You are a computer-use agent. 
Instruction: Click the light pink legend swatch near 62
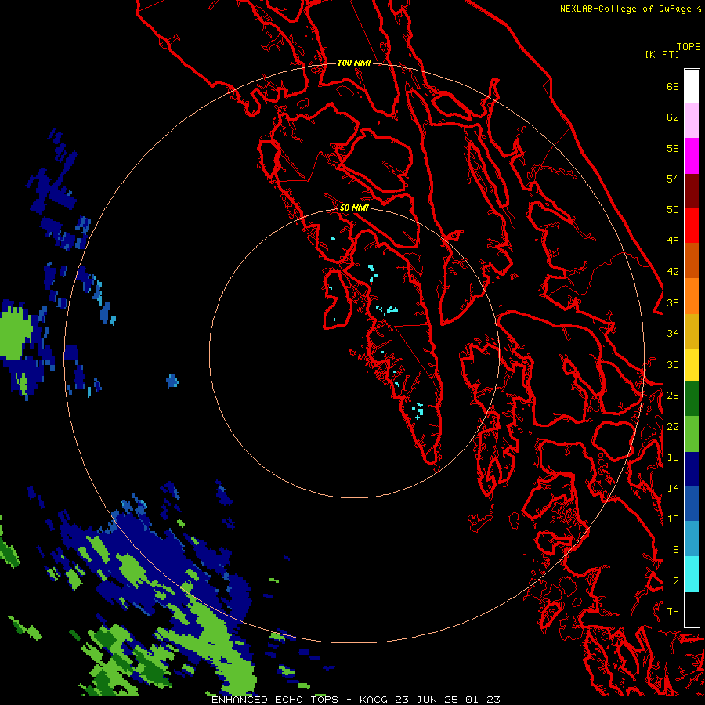click(692, 121)
